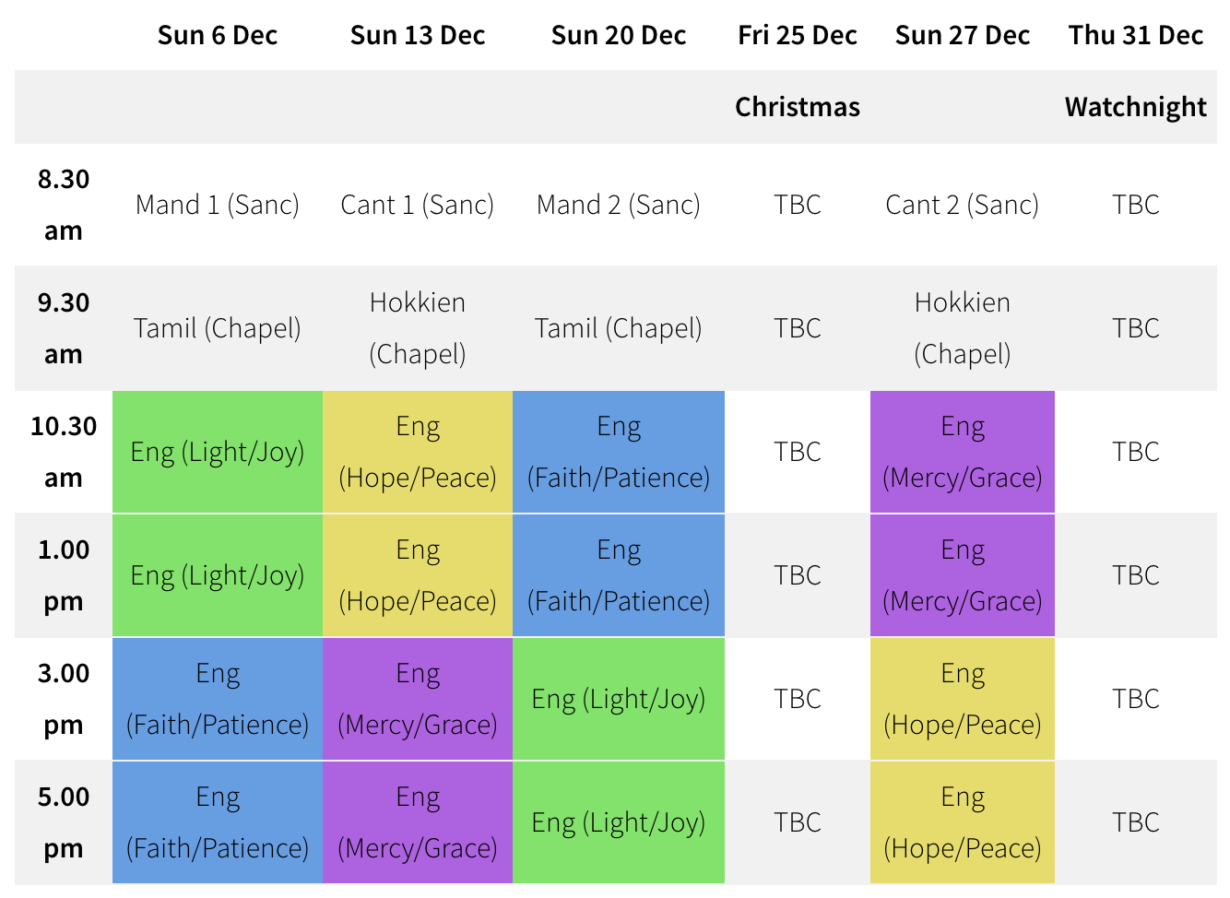This screenshot has width=1230, height=898.
Task: Click the Watchnight label cell
Action: [1136, 107]
